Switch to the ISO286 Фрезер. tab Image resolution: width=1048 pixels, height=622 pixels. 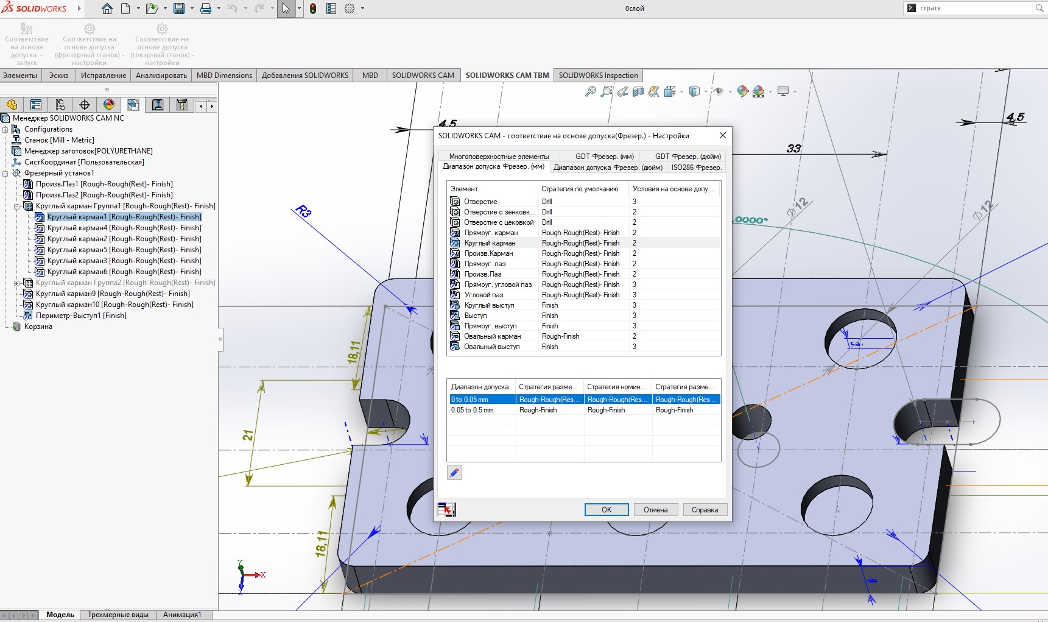(x=696, y=168)
